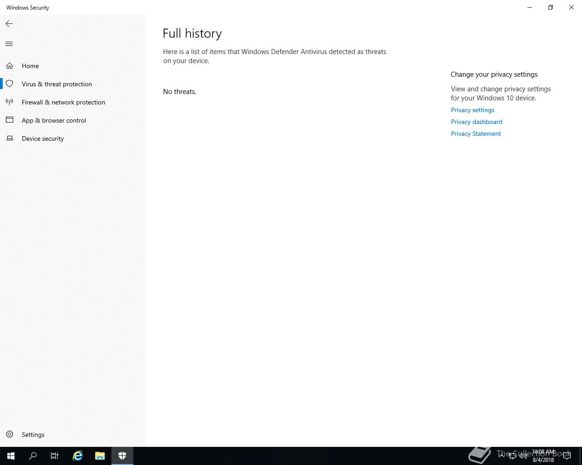This screenshot has height=465, width=582.
Task: Minimize the Windows Security window
Action: [530, 7]
